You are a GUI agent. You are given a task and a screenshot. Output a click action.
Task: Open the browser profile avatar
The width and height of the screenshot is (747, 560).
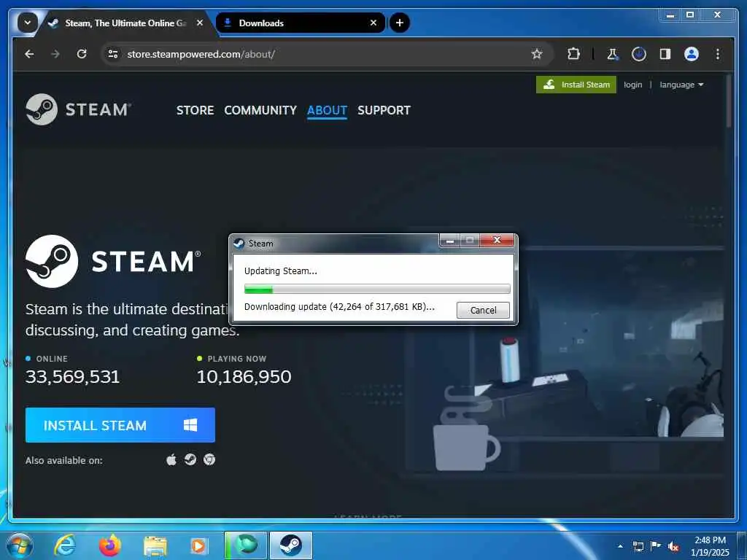point(692,54)
